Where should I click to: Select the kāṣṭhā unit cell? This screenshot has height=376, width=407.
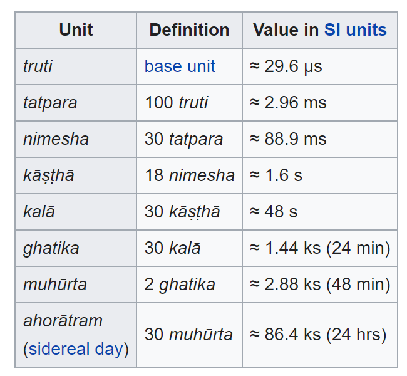pos(76,175)
